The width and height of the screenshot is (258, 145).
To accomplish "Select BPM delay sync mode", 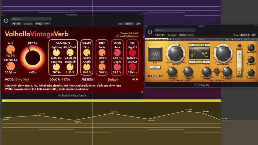I will pos(192,62).
